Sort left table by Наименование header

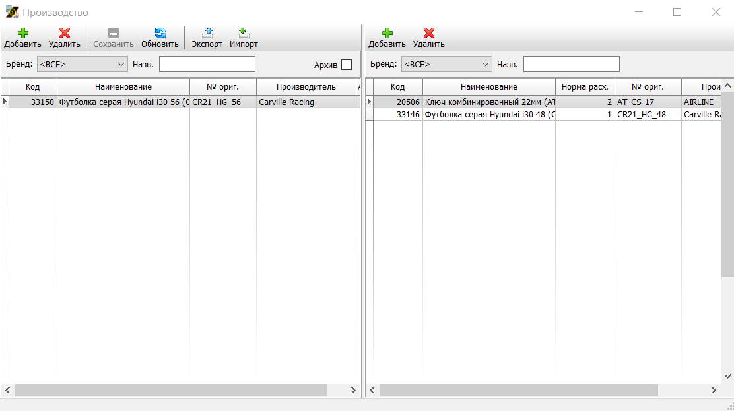click(x=123, y=86)
